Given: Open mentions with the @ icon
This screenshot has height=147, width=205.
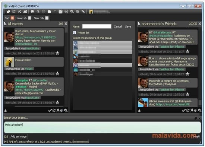Looking at the screenshot, I should click(44, 12).
